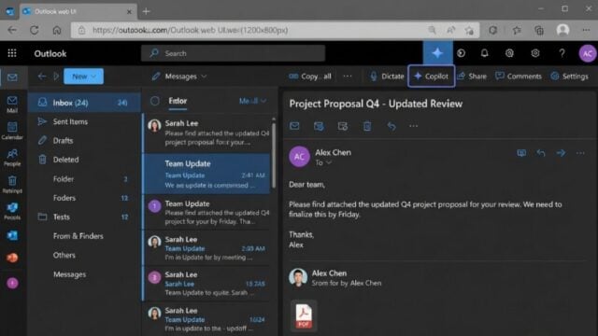Open a new browser tab
598x336 pixels.
[146, 11]
